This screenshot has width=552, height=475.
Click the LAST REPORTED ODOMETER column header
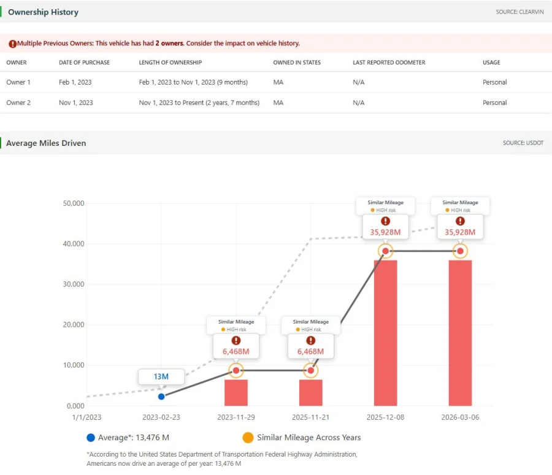pos(389,63)
